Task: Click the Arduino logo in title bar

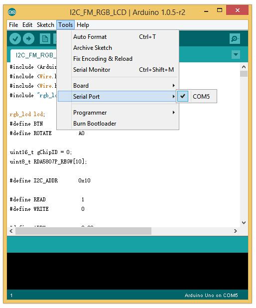Action: [x=12, y=12]
